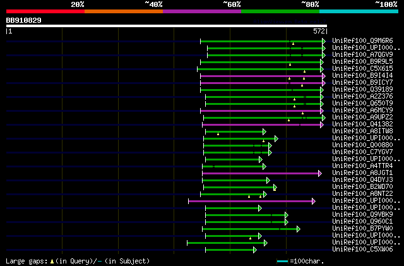404x266 pixels.
Task: Select the UniRef100_Q39189 hit label
Action: pos(362,90)
